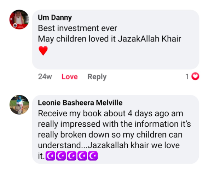This screenshot has width=220, height=173.
Task: Click "understand...Jazakallah khair we love" line
Action: (109, 145)
